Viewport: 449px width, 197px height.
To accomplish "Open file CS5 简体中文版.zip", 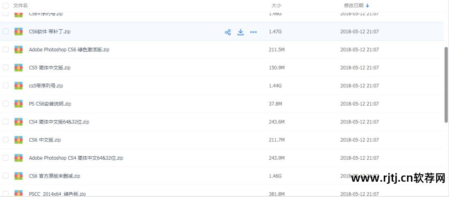I will (x=49, y=67).
